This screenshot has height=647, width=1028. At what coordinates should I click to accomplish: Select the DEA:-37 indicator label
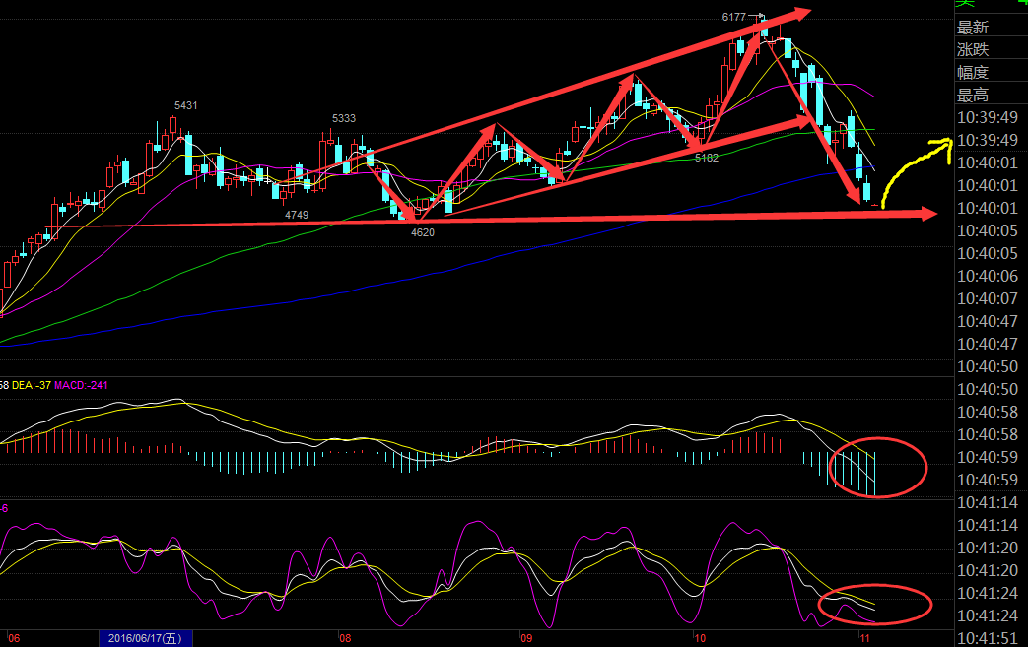pyautogui.click(x=32, y=384)
